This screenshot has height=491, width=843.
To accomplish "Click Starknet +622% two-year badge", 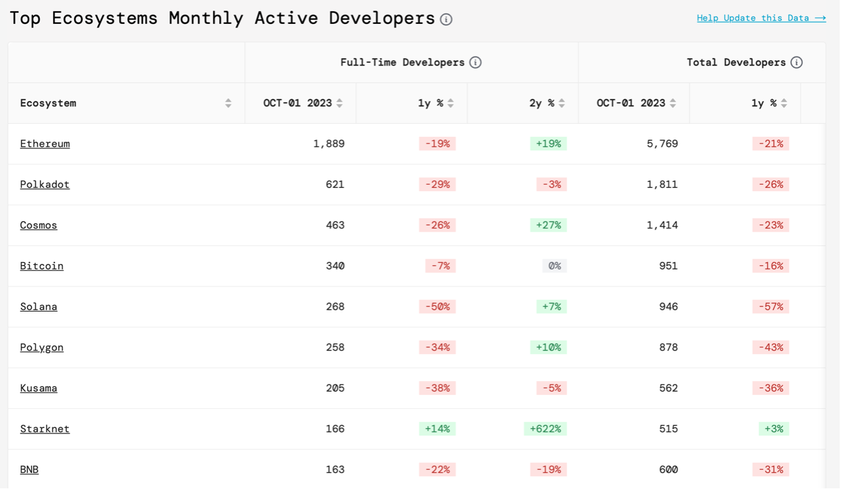I will pos(545,429).
